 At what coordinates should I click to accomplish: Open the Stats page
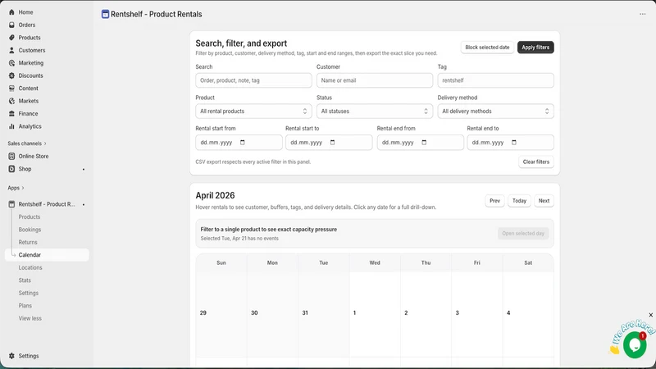point(25,280)
